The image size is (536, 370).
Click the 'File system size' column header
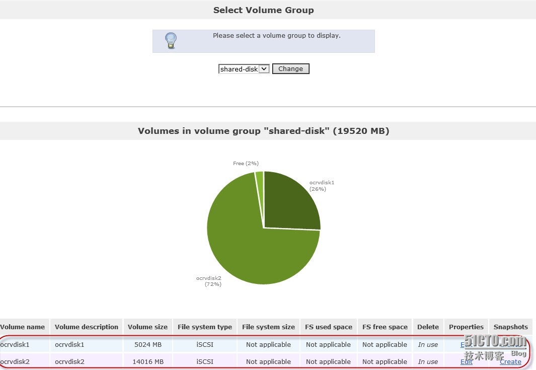pyautogui.click(x=268, y=327)
